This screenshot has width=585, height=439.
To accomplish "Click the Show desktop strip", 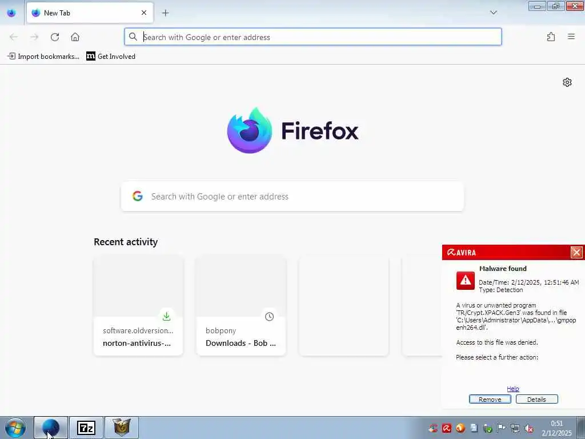I will point(581,428).
